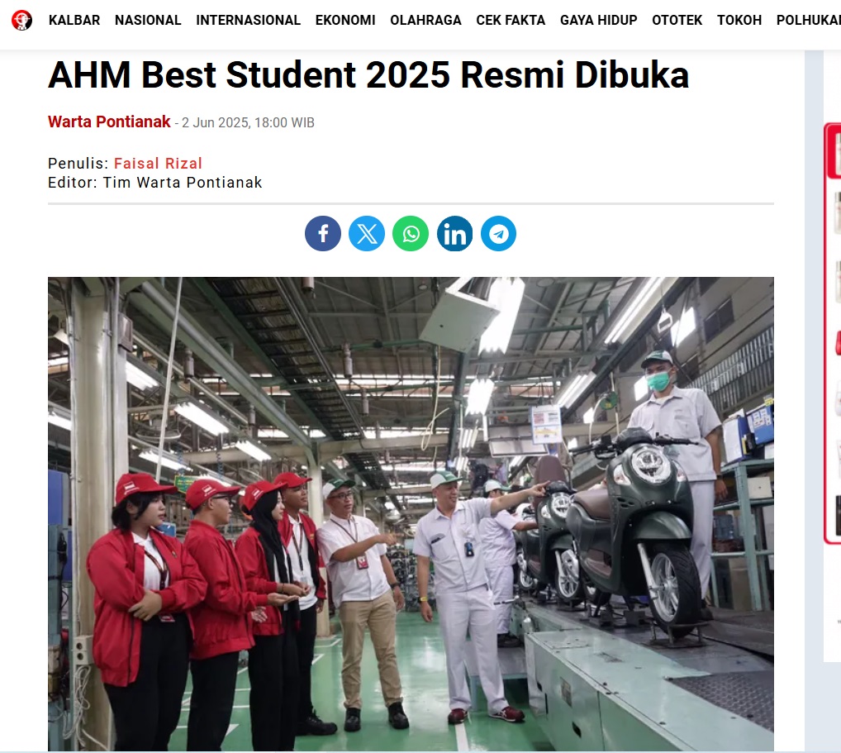Viewport: 841px width, 753px height.
Task: Click the Warta Pontianak source link
Action: pyautogui.click(x=109, y=122)
